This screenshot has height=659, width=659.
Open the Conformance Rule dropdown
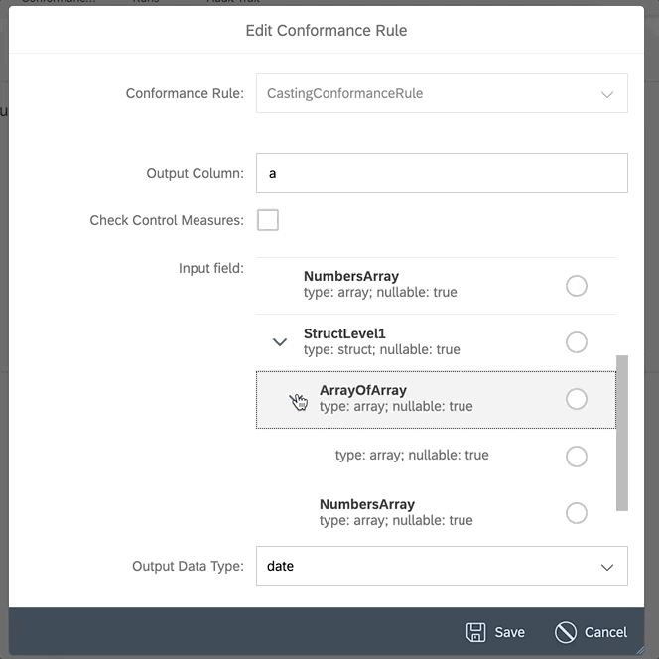point(442,93)
